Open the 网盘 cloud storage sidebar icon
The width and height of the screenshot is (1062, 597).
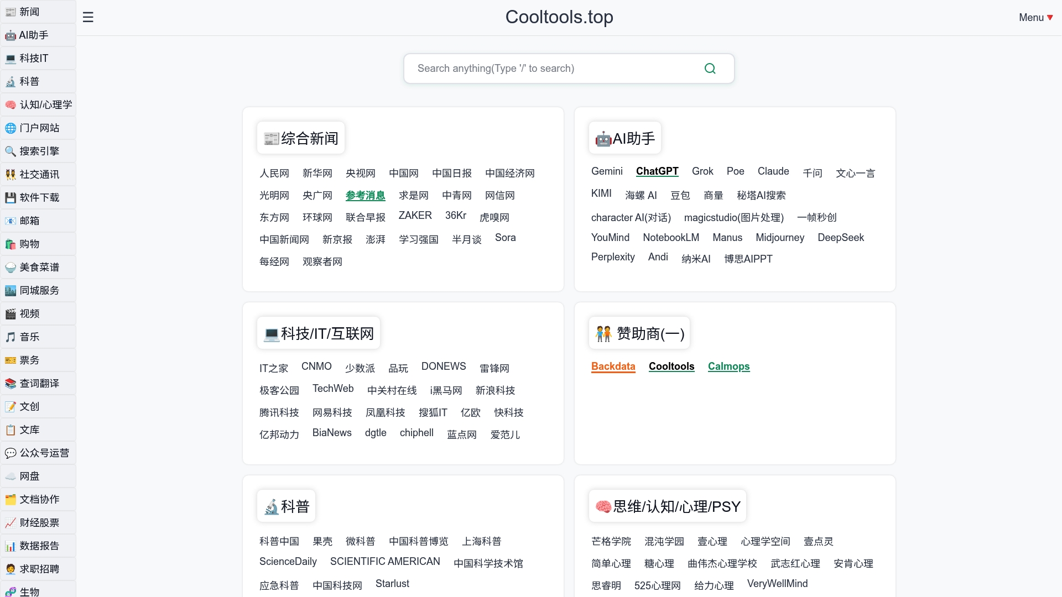click(10, 476)
